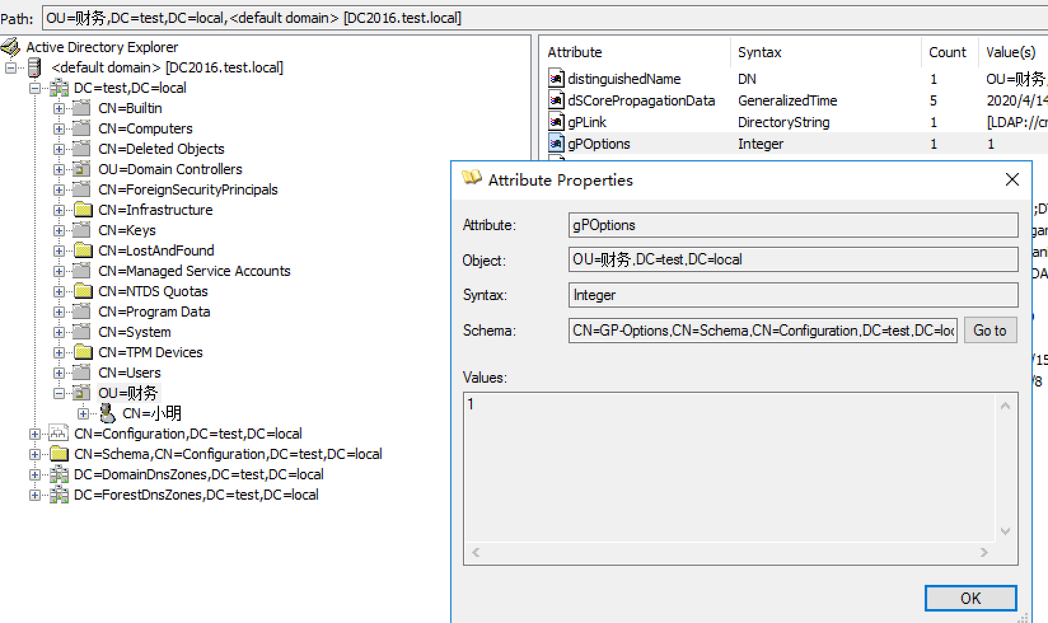
Task: Click the user icon beside CN=小明
Action: click(x=107, y=413)
